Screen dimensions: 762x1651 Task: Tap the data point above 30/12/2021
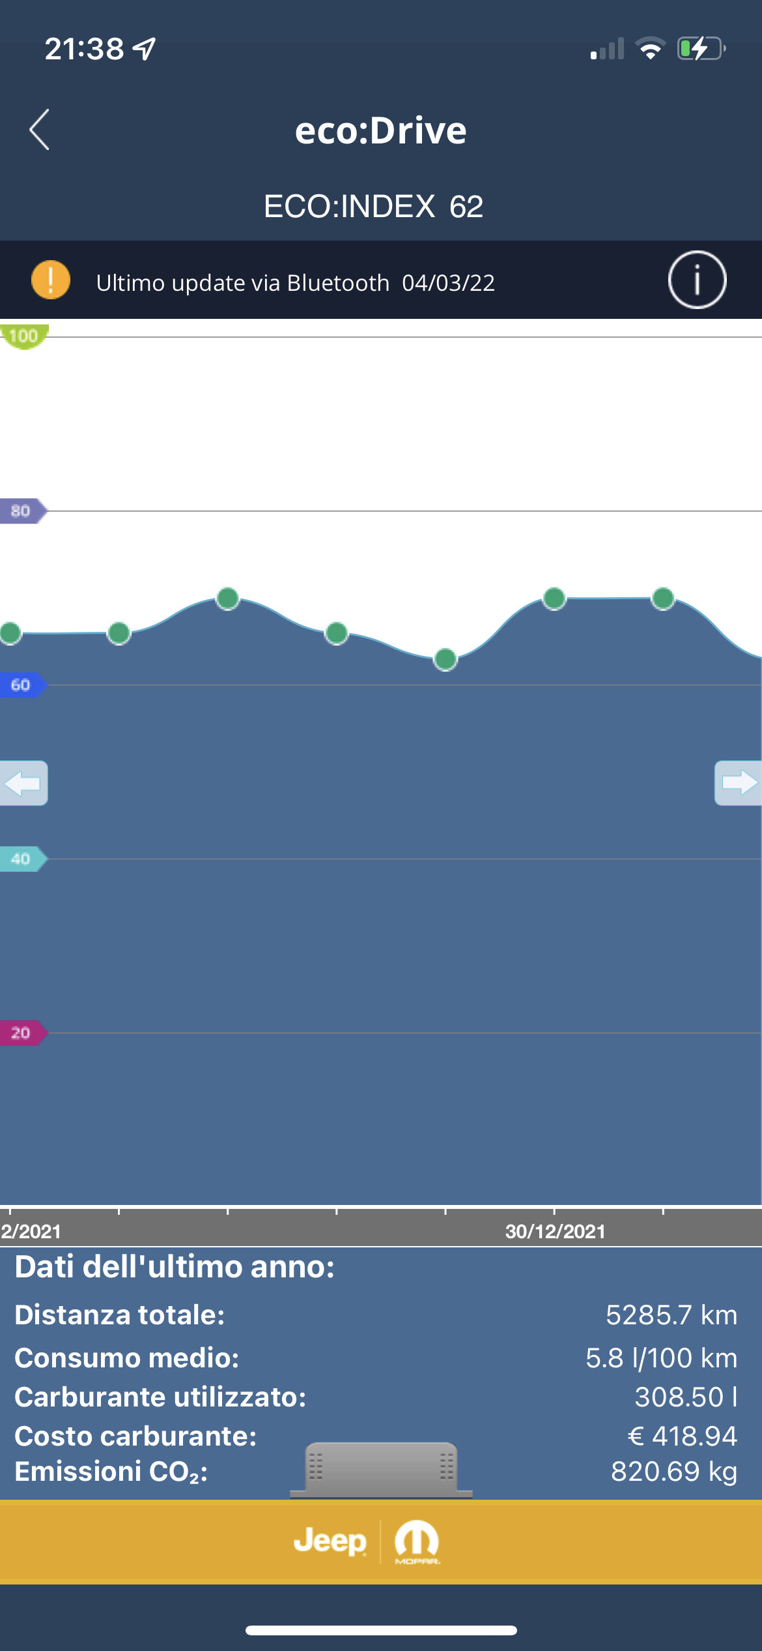[x=554, y=598]
